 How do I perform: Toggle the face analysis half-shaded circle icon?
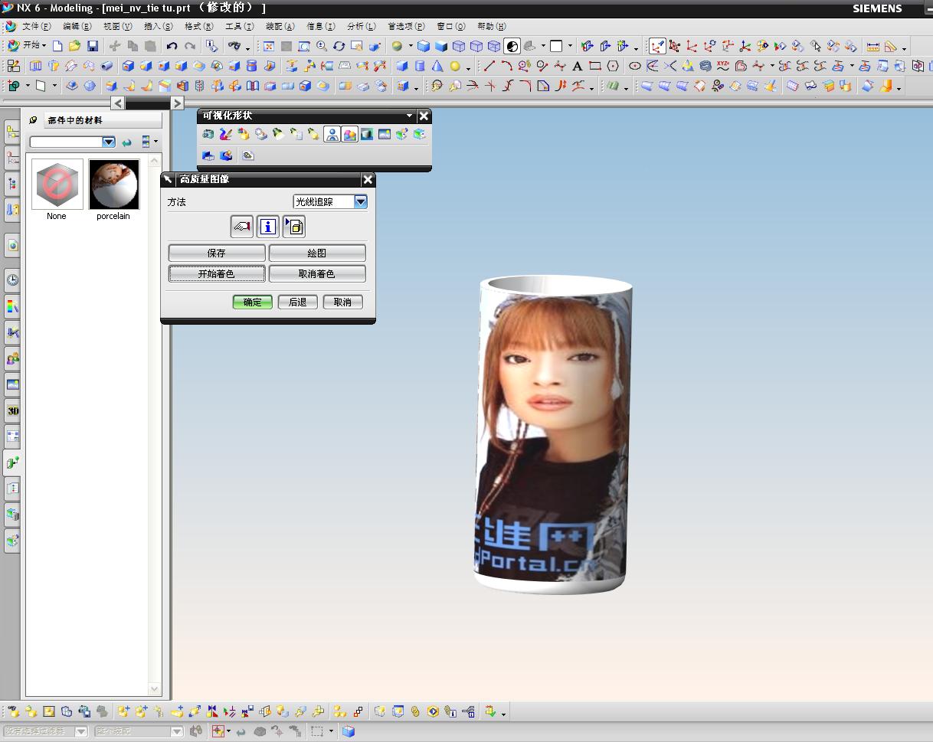[512, 46]
